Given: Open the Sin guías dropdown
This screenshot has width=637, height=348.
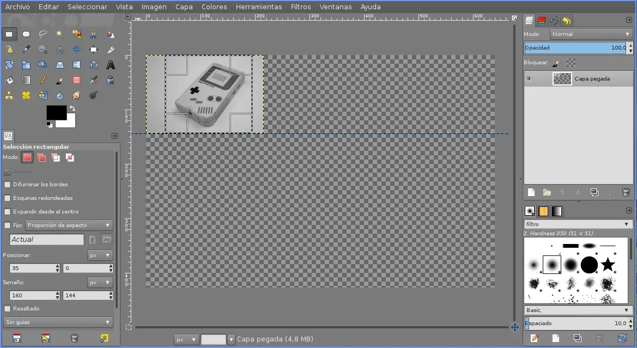Looking at the screenshot, I should (58, 322).
